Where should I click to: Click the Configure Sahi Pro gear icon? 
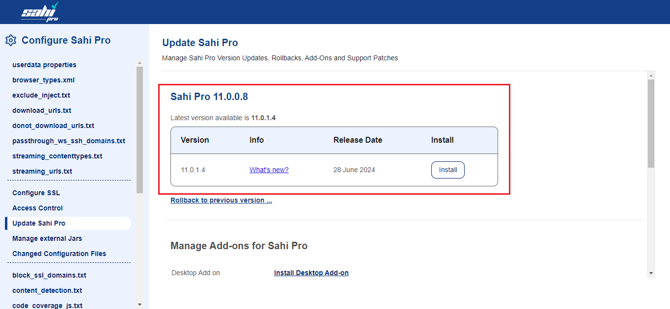pos(11,40)
